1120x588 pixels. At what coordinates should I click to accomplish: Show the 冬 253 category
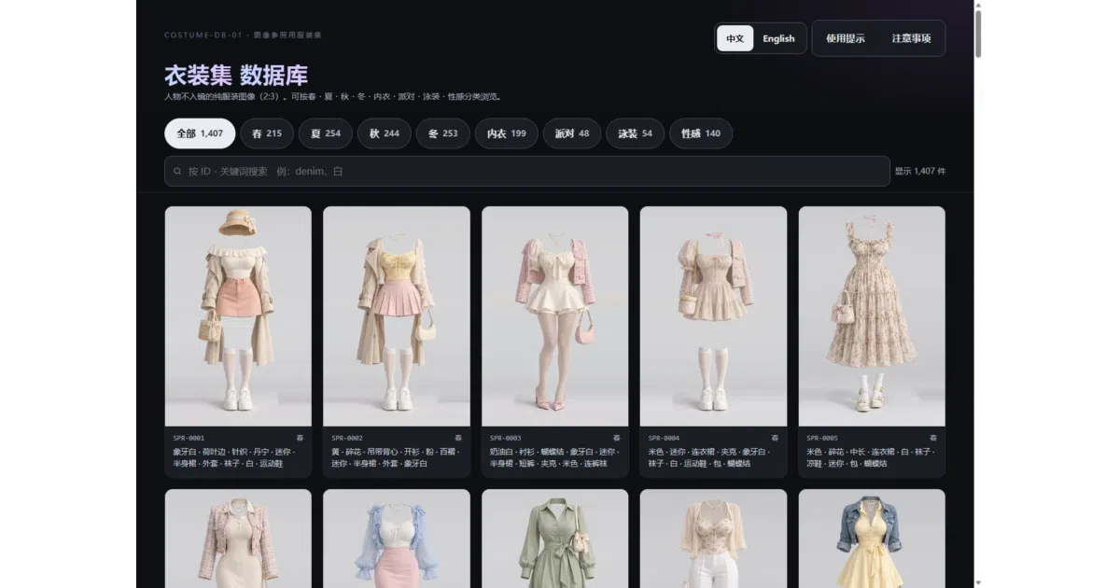(443, 133)
